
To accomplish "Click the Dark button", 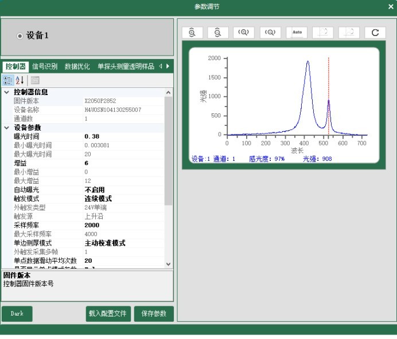I will coord(17,314).
